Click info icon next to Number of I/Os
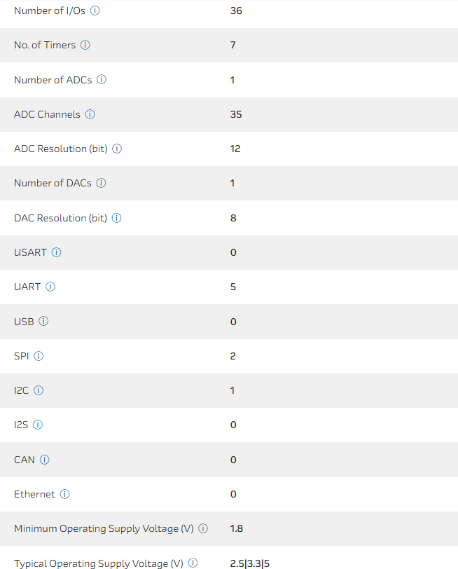458x569 pixels. click(95, 11)
